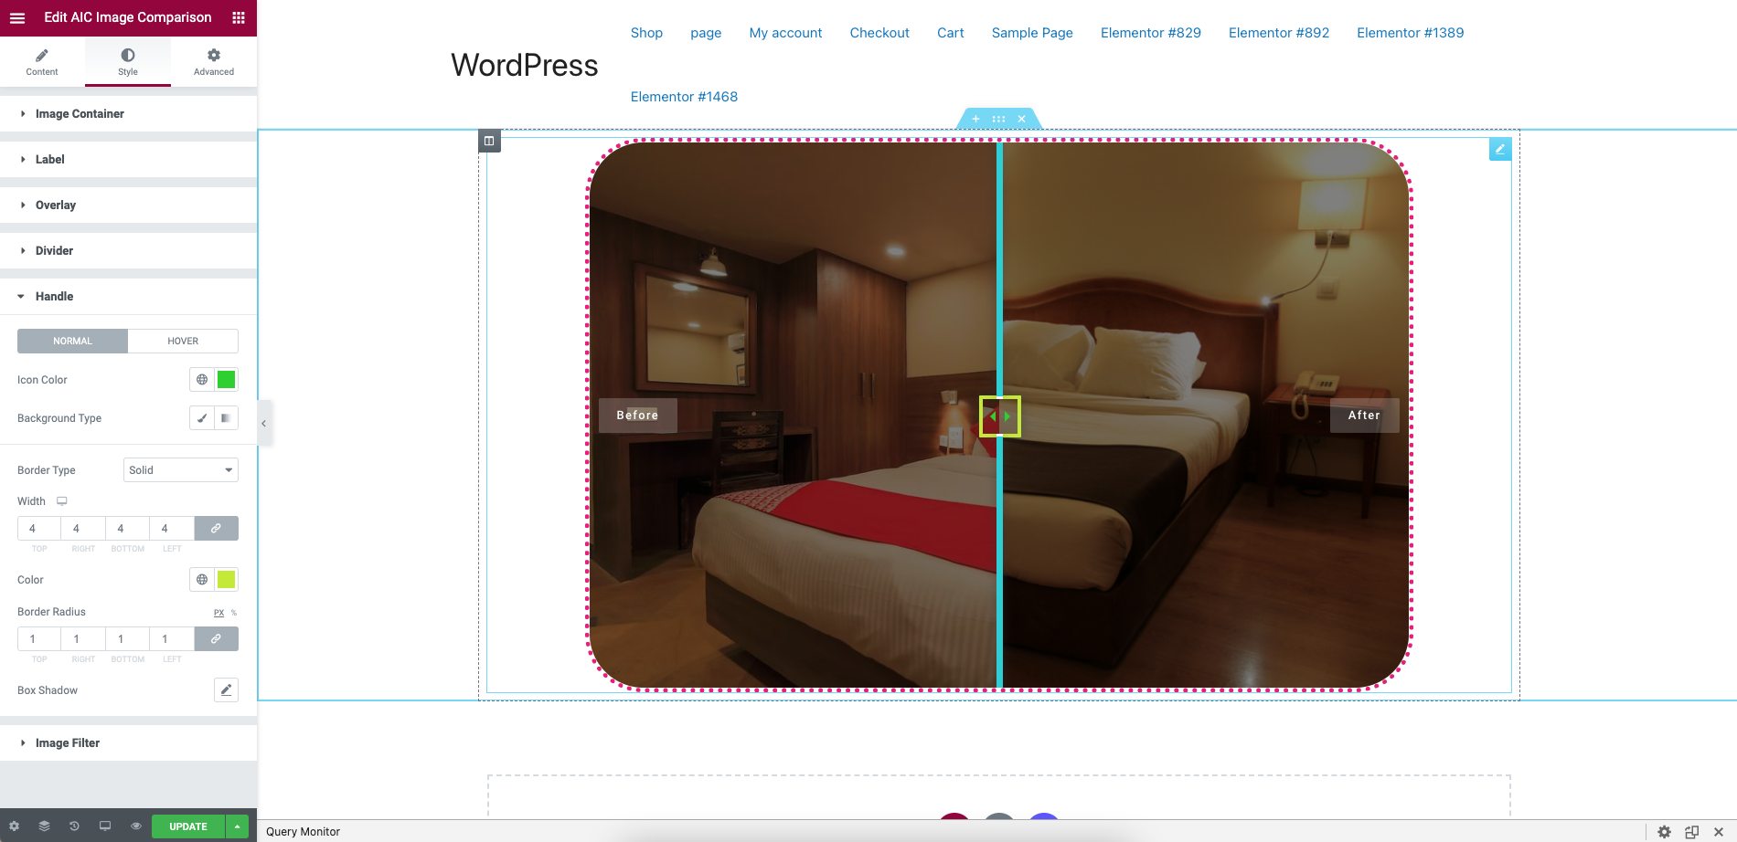This screenshot has width=1737, height=842.
Task: Expand the Image Container section
Action: (x=128, y=114)
